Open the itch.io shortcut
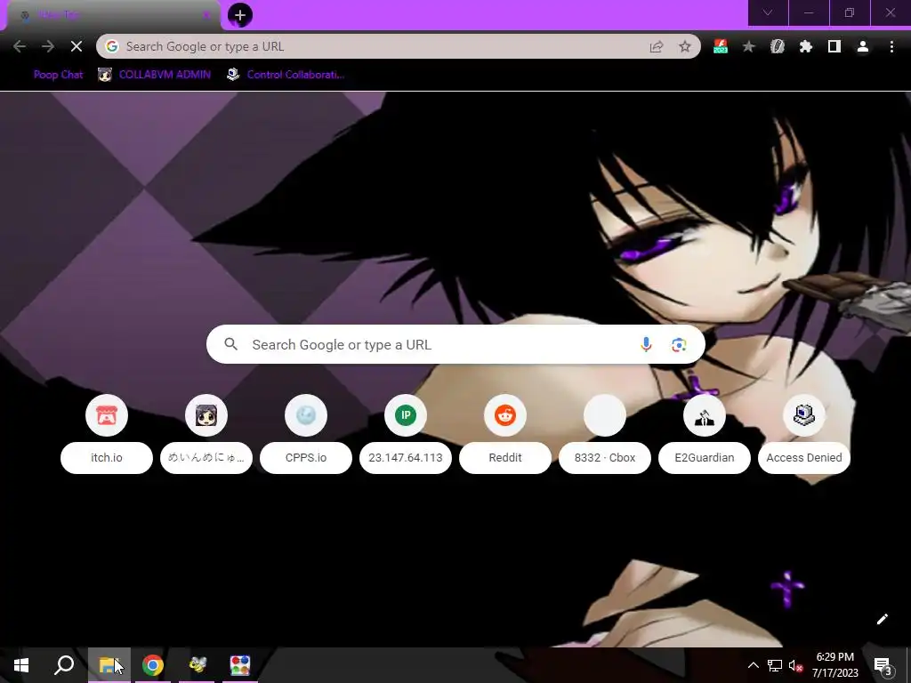Viewport: 911px width, 683px height. pos(107,434)
